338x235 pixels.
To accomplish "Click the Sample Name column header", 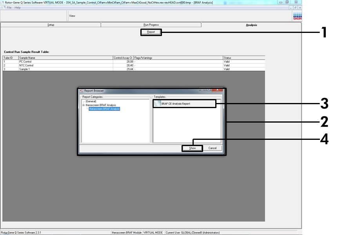I will 66,58.
